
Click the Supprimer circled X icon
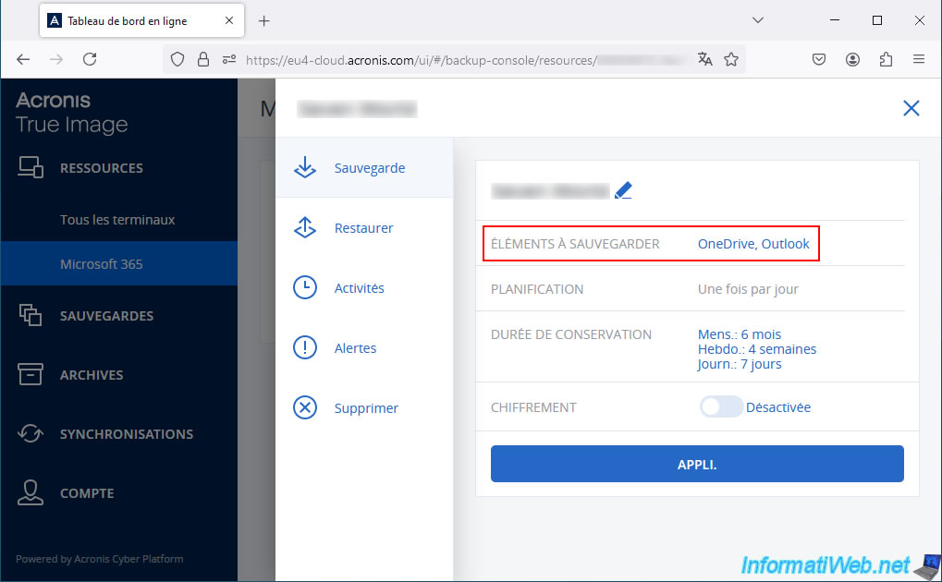click(304, 407)
